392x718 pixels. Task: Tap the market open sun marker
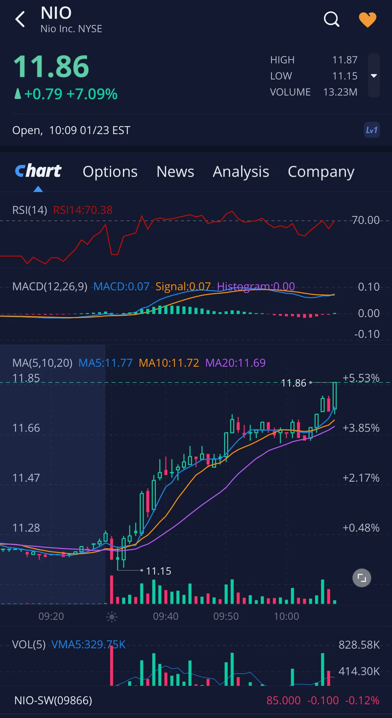coord(112,616)
